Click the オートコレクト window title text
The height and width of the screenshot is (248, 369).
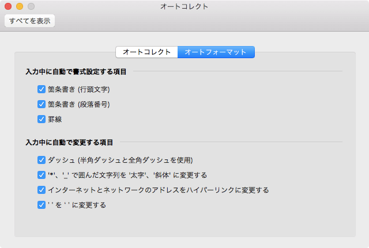[184, 6]
